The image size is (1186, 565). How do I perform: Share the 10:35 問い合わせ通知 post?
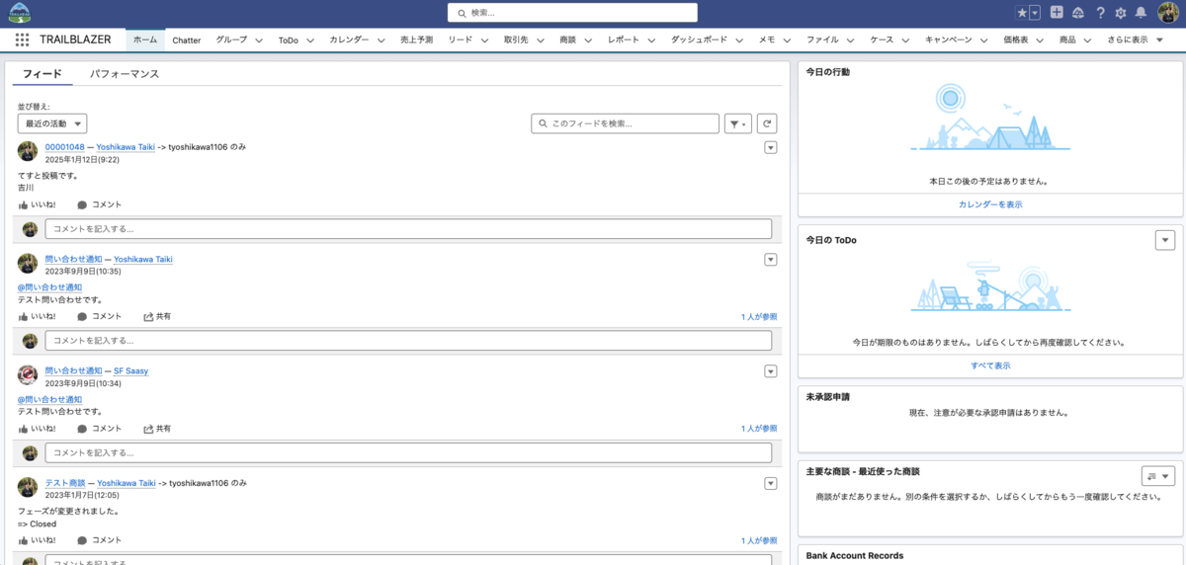157,317
